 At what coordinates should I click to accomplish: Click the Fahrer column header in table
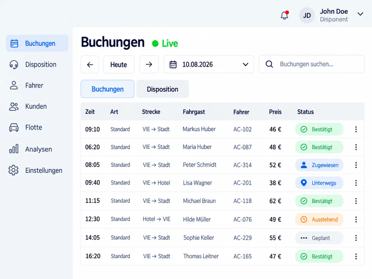[x=241, y=112]
